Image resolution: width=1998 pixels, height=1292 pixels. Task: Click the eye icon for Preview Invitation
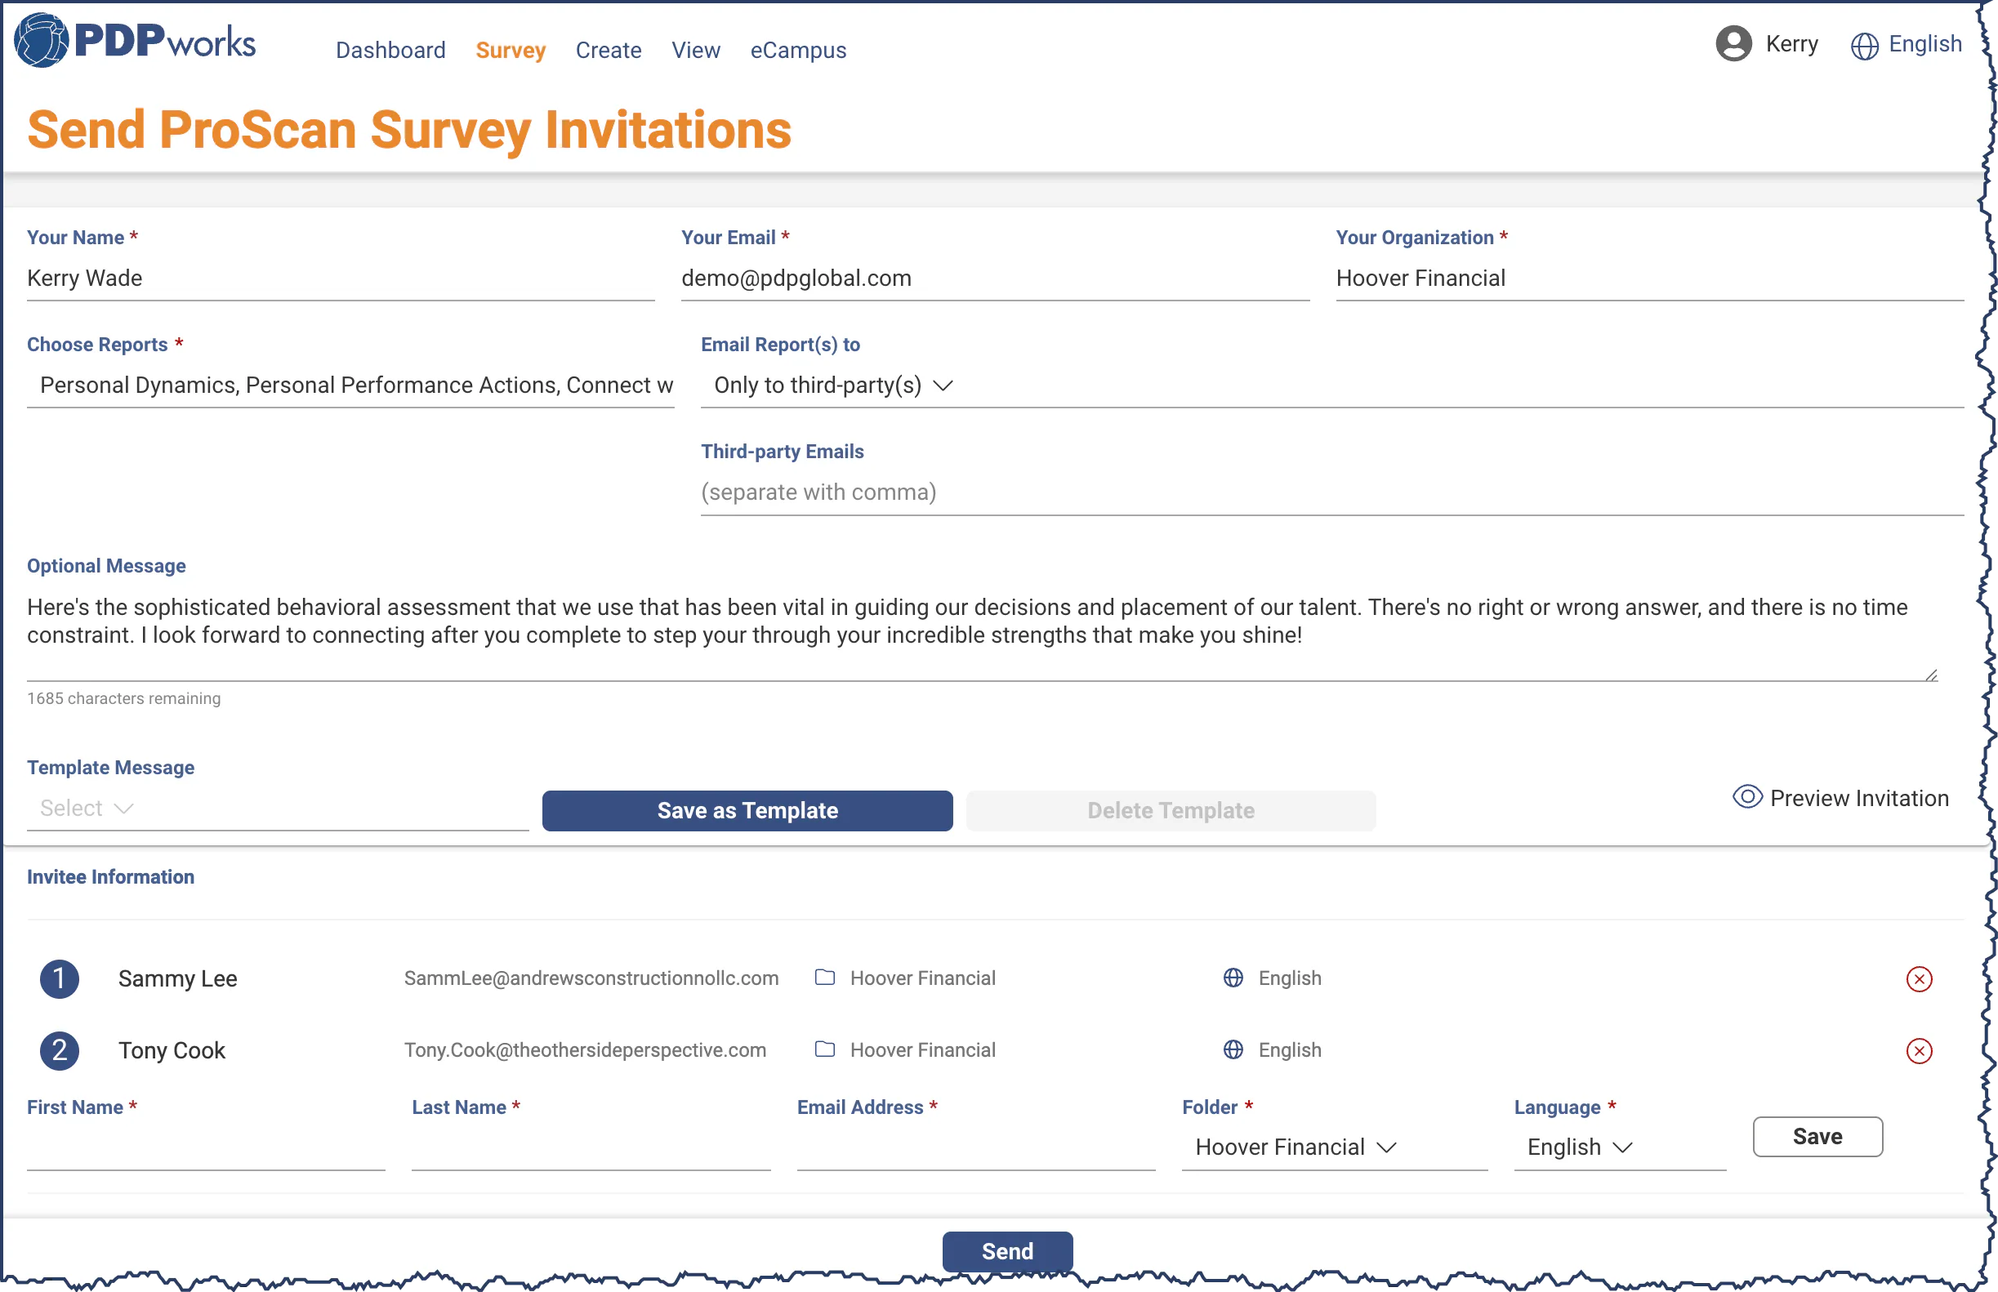pyautogui.click(x=1747, y=797)
